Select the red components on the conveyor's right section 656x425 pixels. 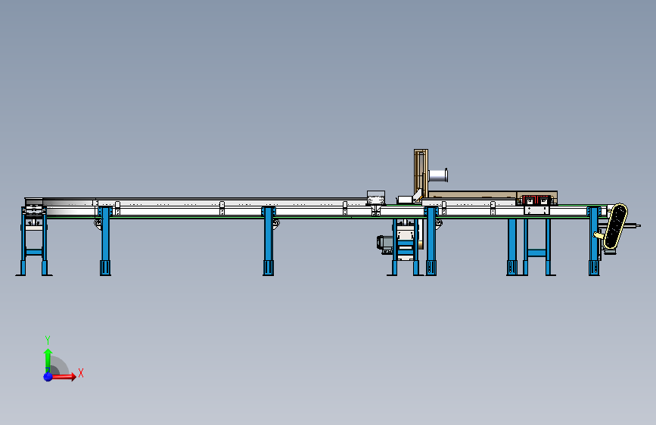tap(536, 200)
